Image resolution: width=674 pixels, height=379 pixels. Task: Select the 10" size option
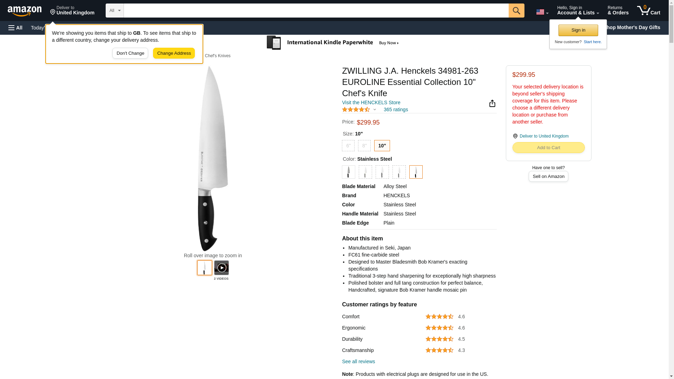pyautogui.click(x=382, y=146)
